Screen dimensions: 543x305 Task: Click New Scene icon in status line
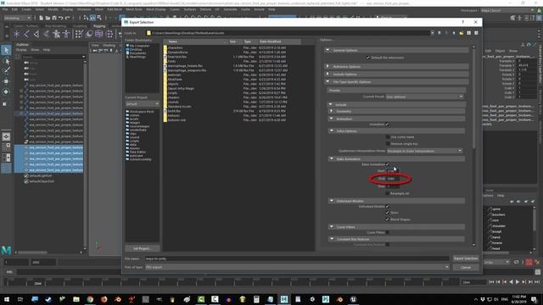tap(42, 18)
